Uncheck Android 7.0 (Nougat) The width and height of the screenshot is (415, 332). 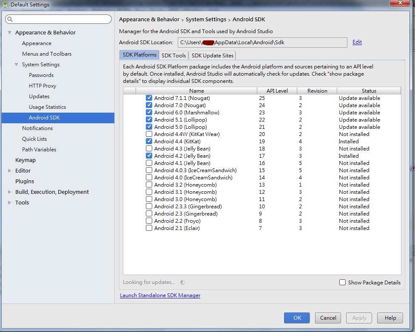click(x=149, y=105)
